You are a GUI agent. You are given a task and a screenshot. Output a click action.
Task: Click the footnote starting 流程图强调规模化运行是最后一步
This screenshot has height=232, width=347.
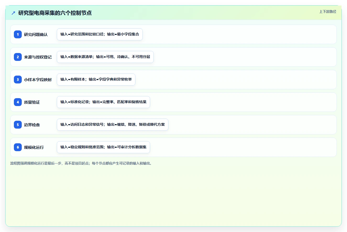[81, 163]
